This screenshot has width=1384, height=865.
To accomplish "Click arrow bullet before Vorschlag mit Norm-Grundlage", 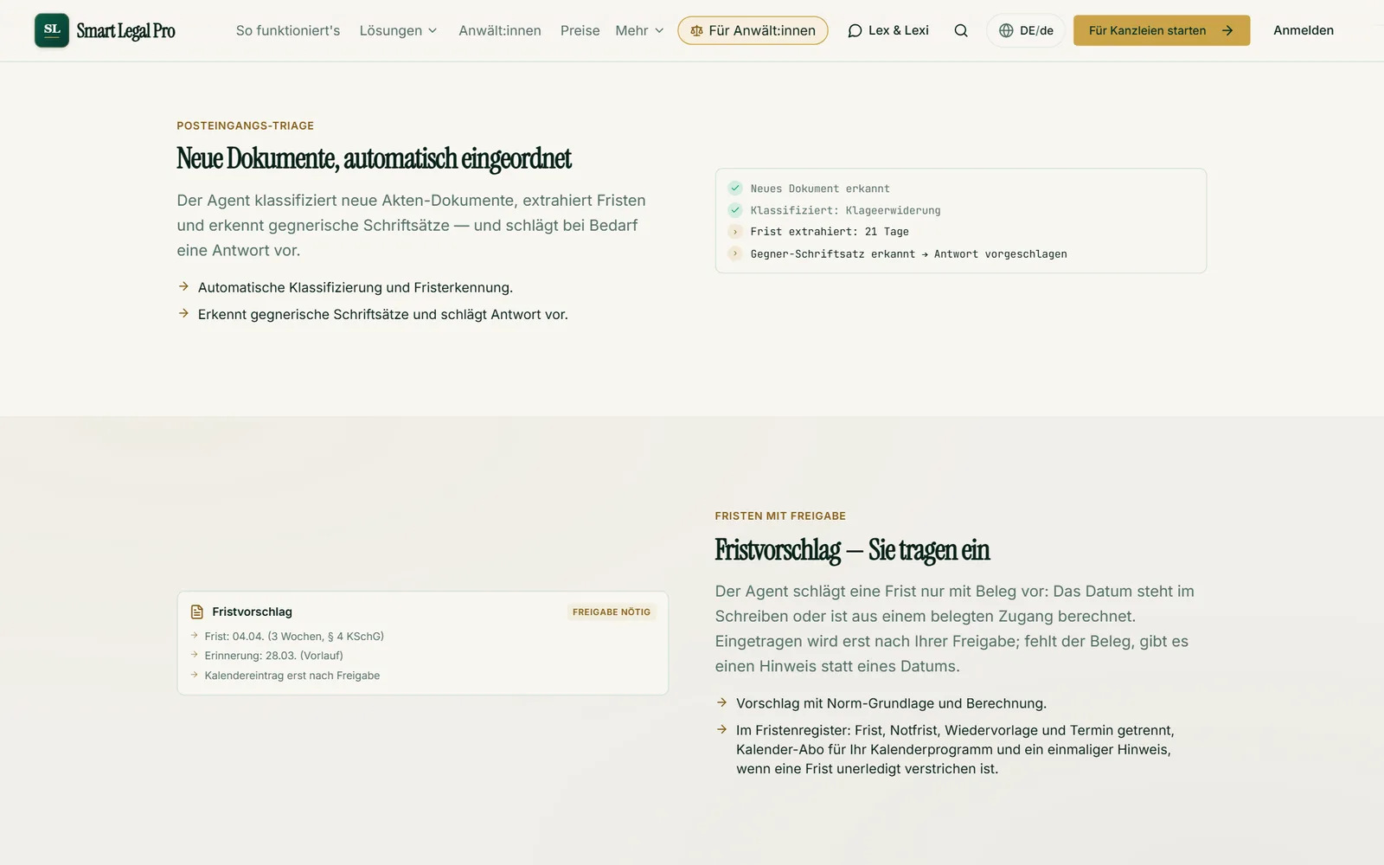I will pyautogui.click(x=721, y=702).
